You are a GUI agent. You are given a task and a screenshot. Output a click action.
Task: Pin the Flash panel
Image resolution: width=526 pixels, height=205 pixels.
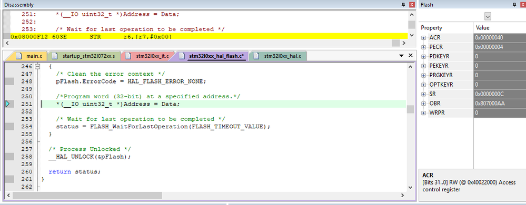[514, 5]
